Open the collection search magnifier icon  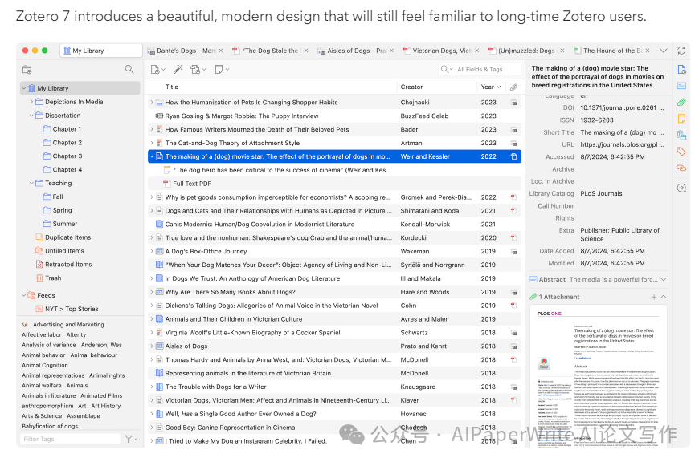[129, 69]
